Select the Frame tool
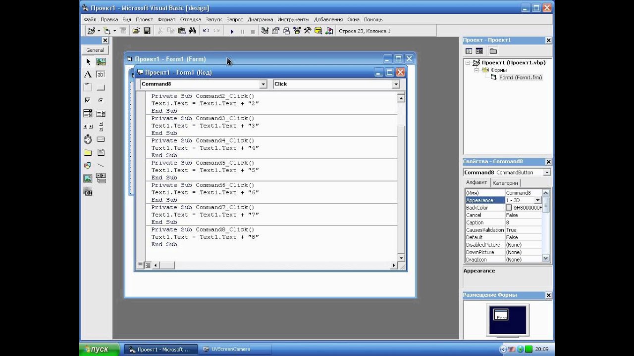Image resolution: width=634 pixels, height=356 pixels. click(x=88, y=88)
